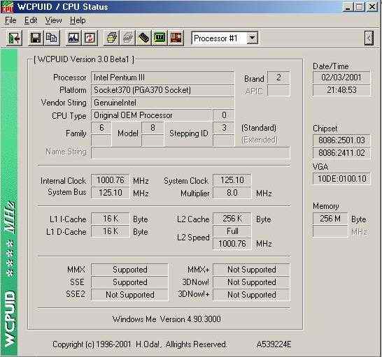Viewport: 382px width, 357px height.
Task: Open the real-time clock graph icon
Action: 73,38
